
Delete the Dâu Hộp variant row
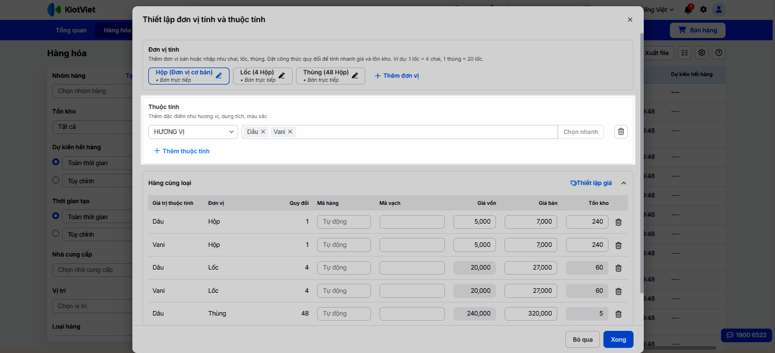click(x=618, y=222)
